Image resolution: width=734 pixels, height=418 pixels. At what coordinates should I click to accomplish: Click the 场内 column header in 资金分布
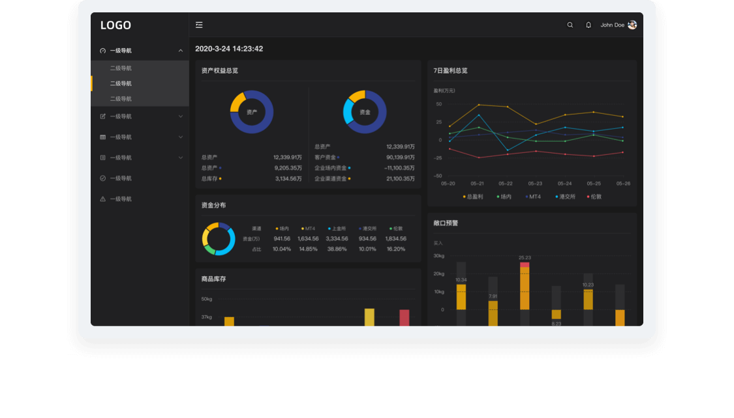pyautogui.click(x=283, y=229)
